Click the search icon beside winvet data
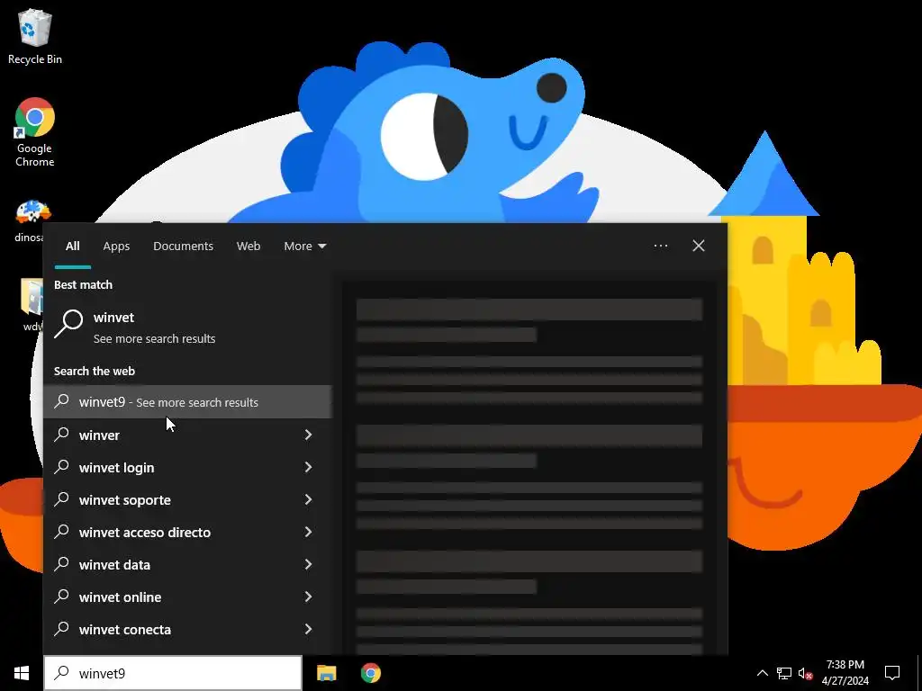The image size is (922, 691). click(x=61, y=563)
